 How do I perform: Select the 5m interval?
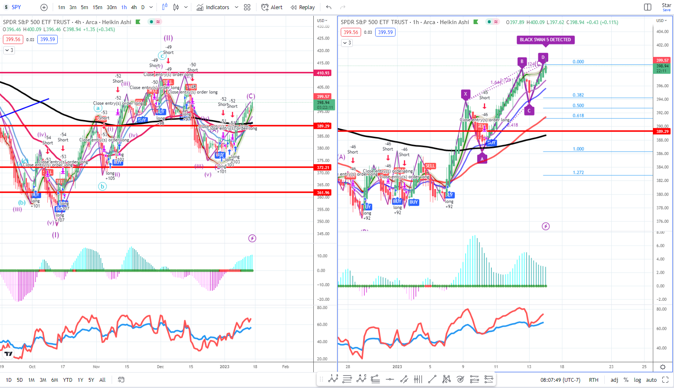(84, 7)
